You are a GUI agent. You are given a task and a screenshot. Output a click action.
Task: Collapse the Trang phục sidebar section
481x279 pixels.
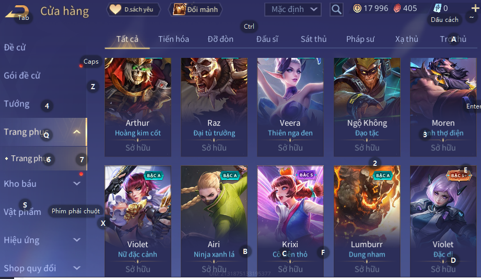tap(77, 132)
